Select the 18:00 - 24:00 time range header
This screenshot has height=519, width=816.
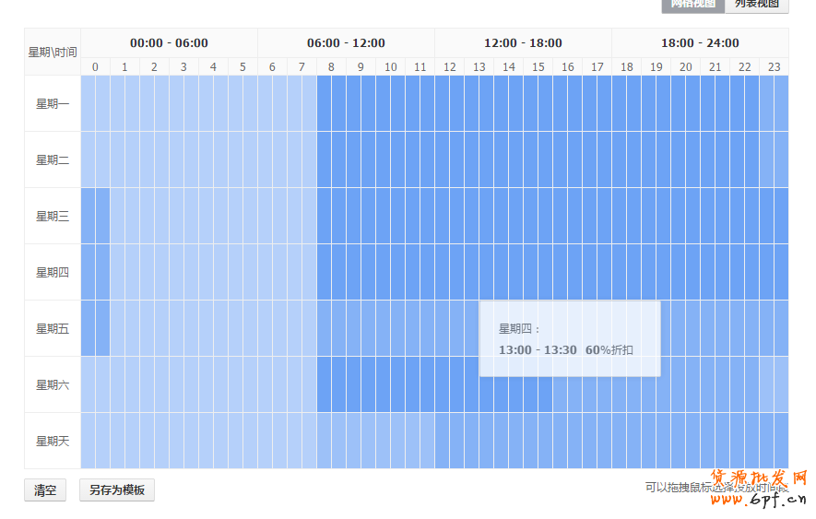point(700,43)
